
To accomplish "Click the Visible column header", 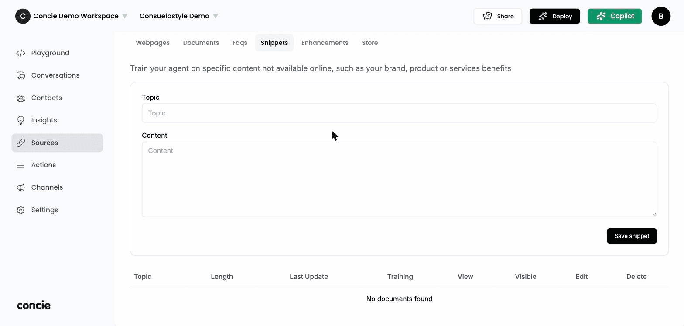I will [x=526, y=277].
